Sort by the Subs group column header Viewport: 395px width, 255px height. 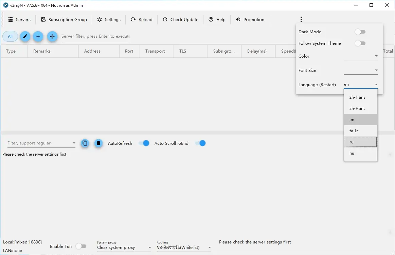pos(225,51)
